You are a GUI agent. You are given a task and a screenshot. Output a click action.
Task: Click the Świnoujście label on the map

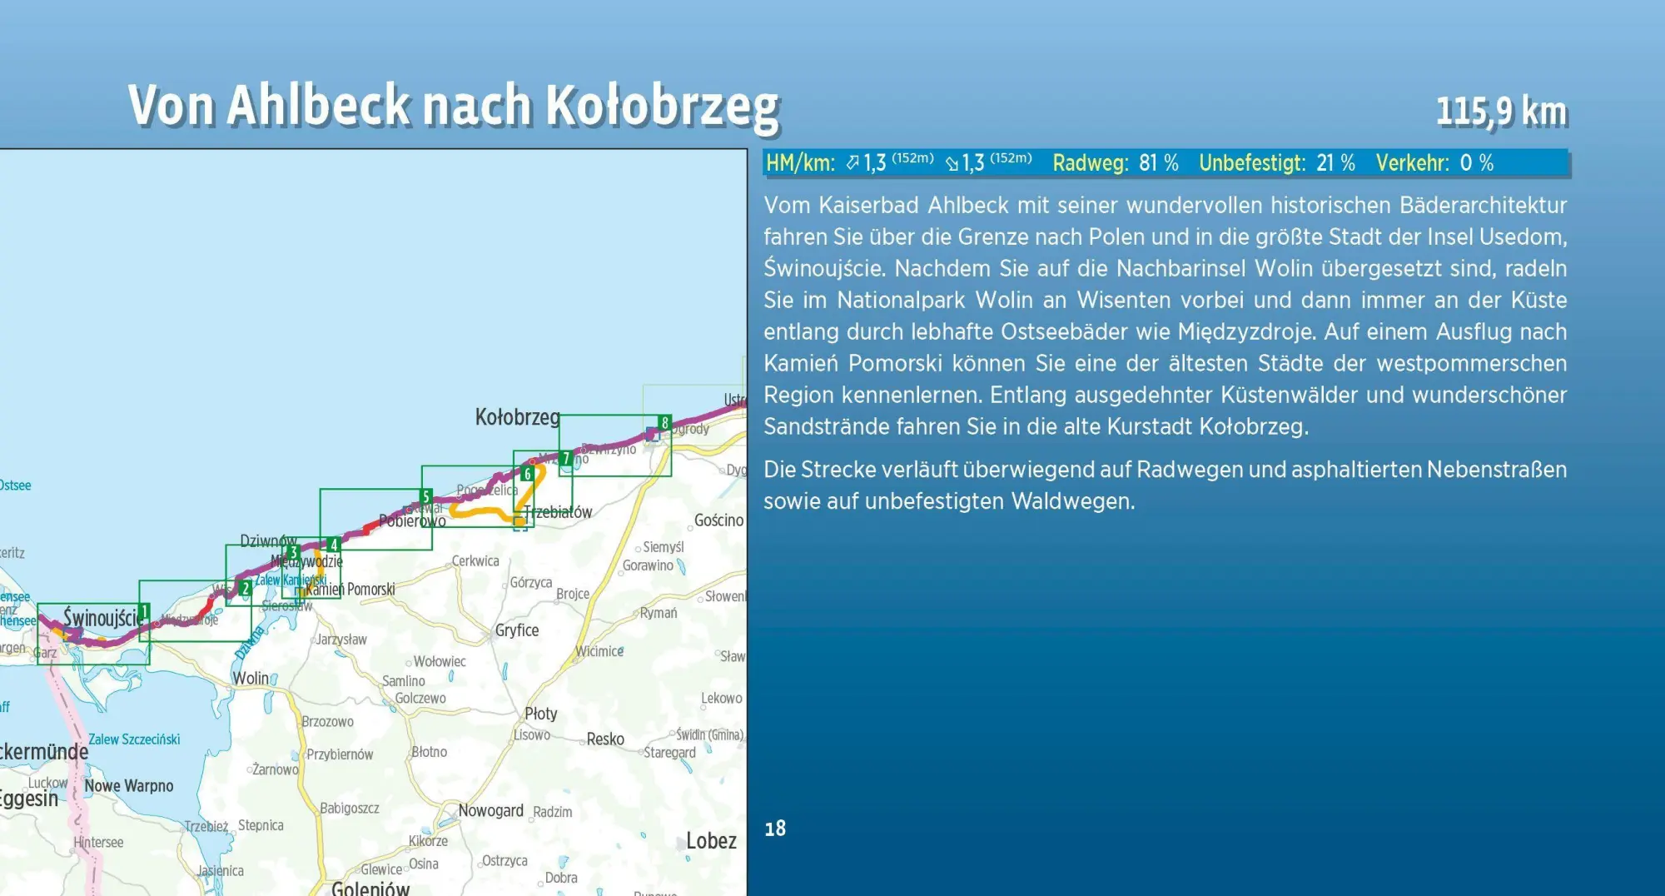pyautogui.click(x=105, y=619)
